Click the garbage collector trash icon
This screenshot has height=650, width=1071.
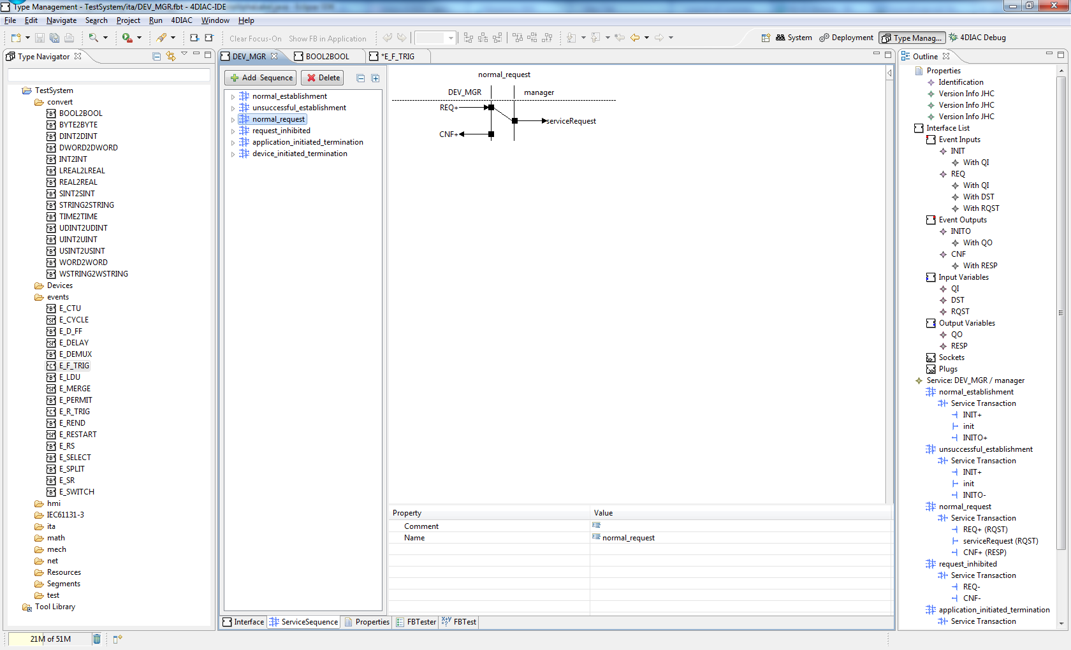pyautogui.click(x=97, y=639)
